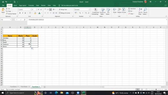
Task: Open the Name Box C6 dropdown
Action: click(10, 20)
